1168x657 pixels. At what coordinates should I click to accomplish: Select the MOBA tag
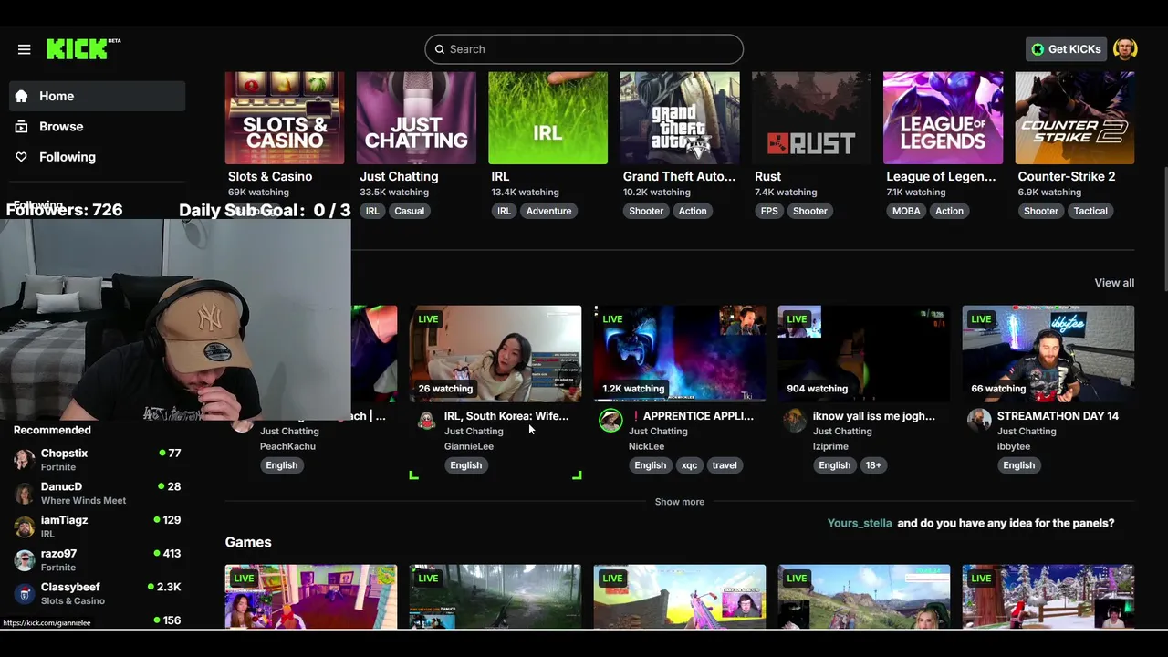pos(906,211)
